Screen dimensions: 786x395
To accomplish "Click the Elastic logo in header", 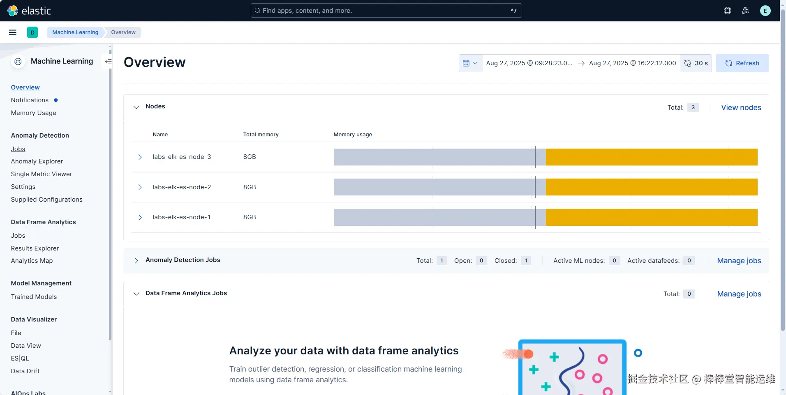I will [29, 11].
